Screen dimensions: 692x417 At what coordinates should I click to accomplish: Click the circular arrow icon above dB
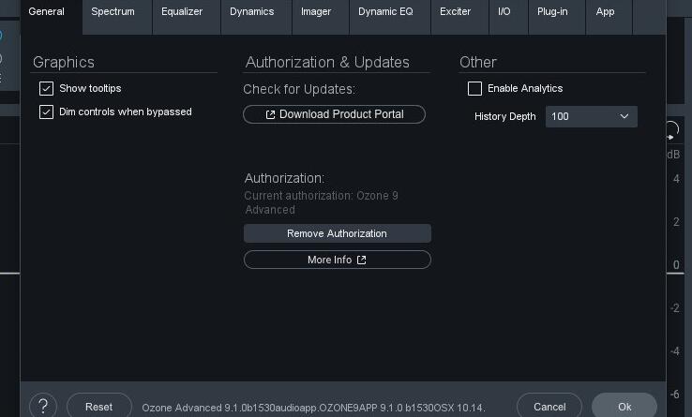coord(671,130)
